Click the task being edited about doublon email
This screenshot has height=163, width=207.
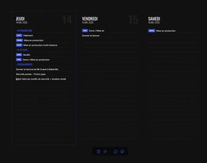click(x=41, y=79)
